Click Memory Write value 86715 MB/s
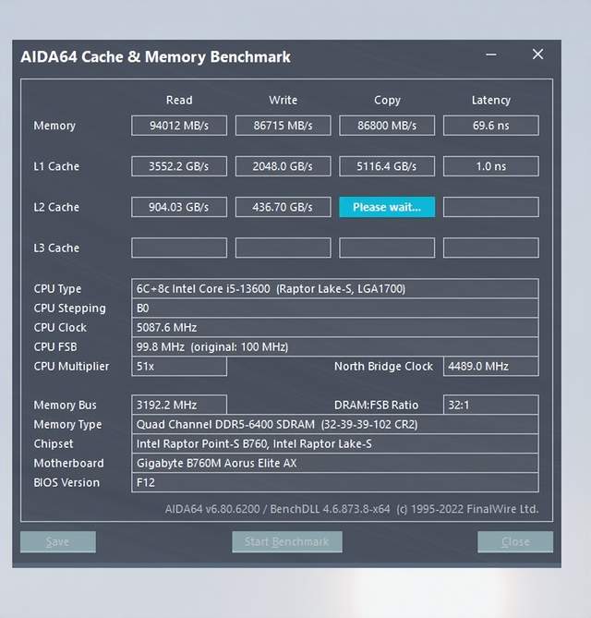591x618 pixels. tap(283, 126)
